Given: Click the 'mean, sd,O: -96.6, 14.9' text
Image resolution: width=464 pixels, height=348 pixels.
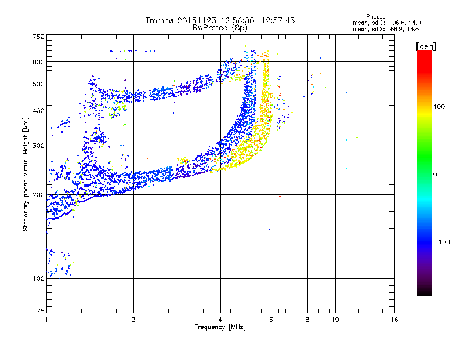Looking at the screenshot, I should (x=386, y=23).
